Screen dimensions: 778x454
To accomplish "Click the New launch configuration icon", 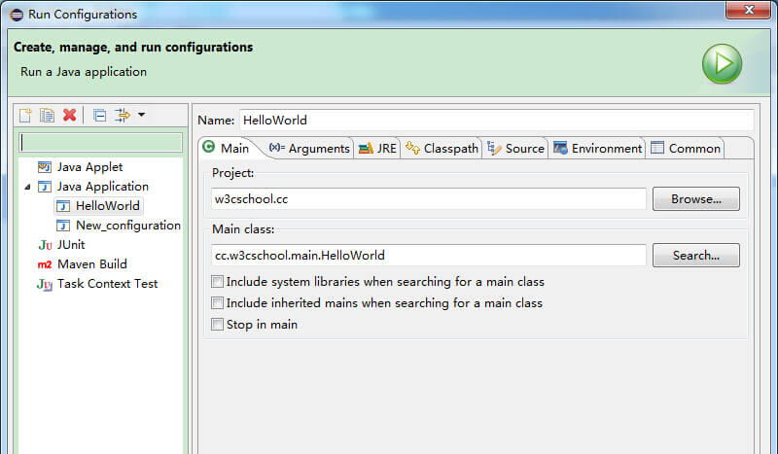I will point(26,115).
